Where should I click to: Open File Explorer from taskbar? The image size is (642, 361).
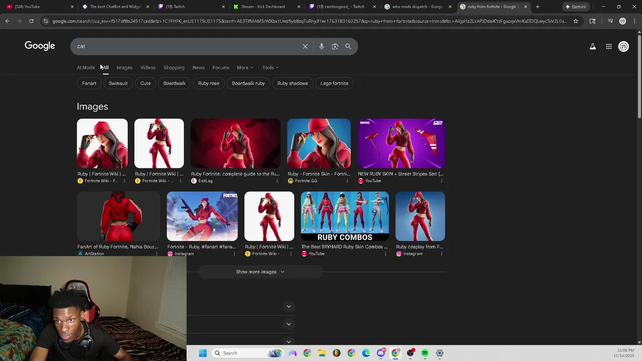(322, 353)
